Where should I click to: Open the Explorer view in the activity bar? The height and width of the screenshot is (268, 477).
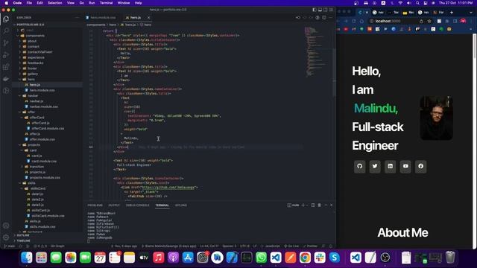pos(6,19)
